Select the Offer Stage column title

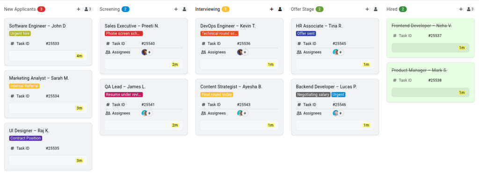(x=303, y=9)
